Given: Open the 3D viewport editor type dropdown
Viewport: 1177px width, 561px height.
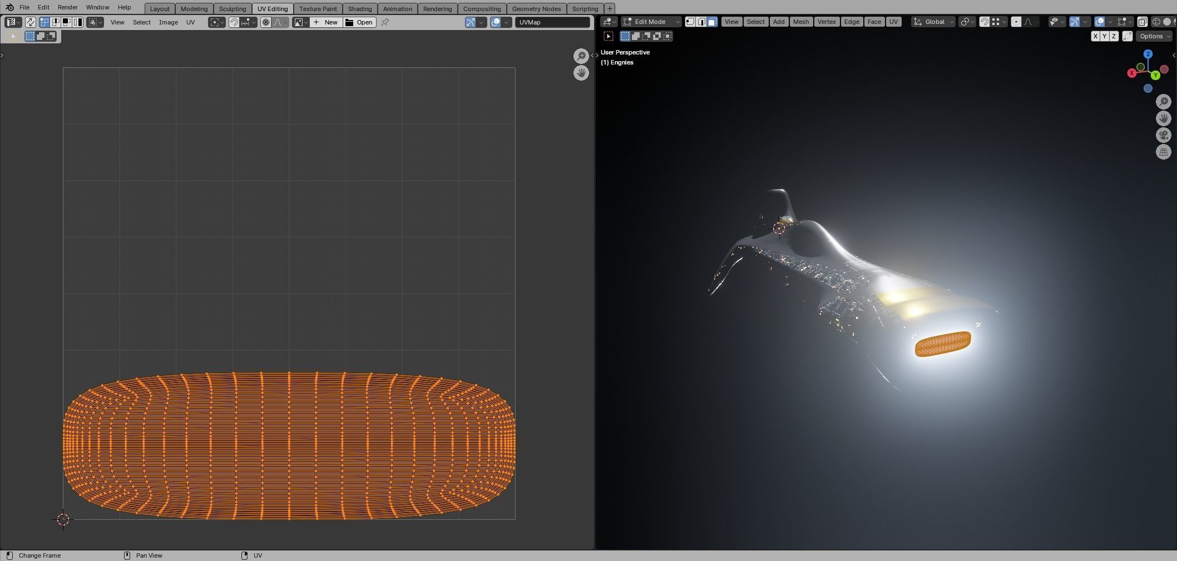Looking at the screenshot, I should (x=609, y=22).
